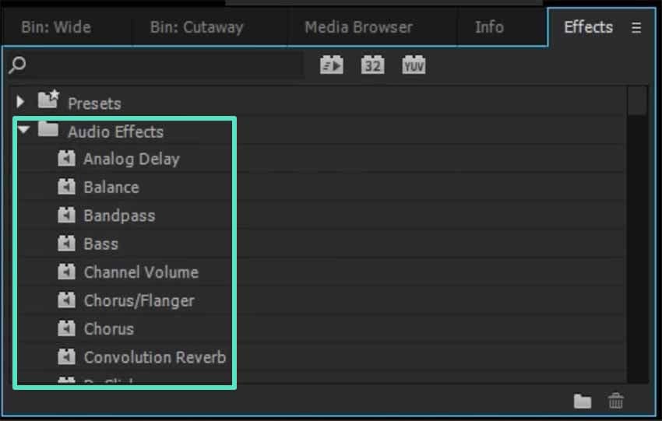This screenshot has width=662, height=421.
Task: Filter by 32-bit Color effects icon
Action: 372,65
